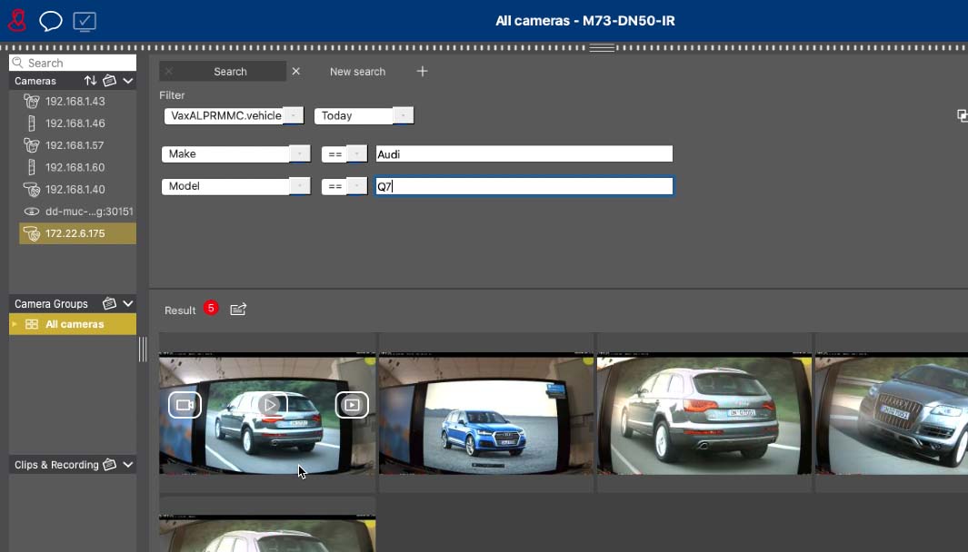Open the monitor checkmark icon
The image size is (968, 552).
click(85, 22)
